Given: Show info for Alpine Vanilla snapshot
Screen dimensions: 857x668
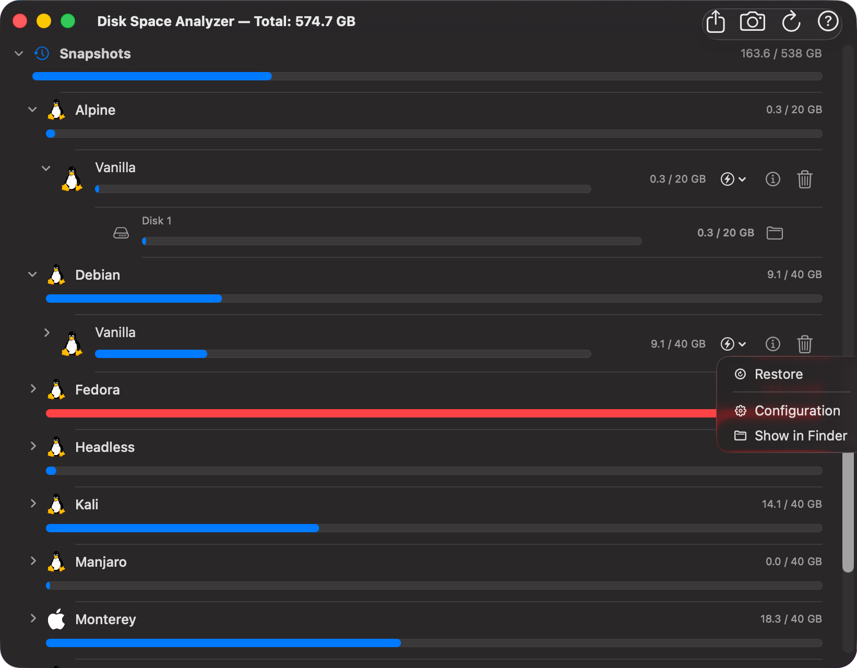Looking at the screenshot, I should tap(772, 179).
